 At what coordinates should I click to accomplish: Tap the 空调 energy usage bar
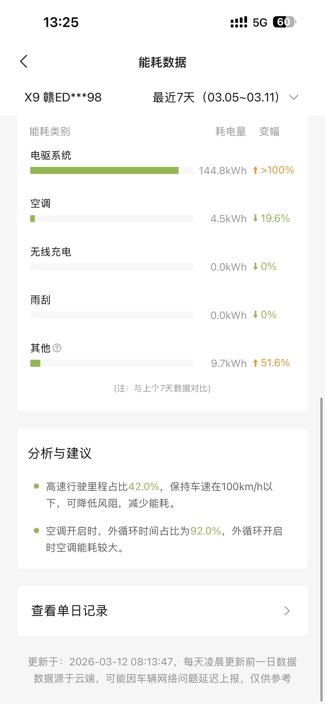tap(111, 219)
